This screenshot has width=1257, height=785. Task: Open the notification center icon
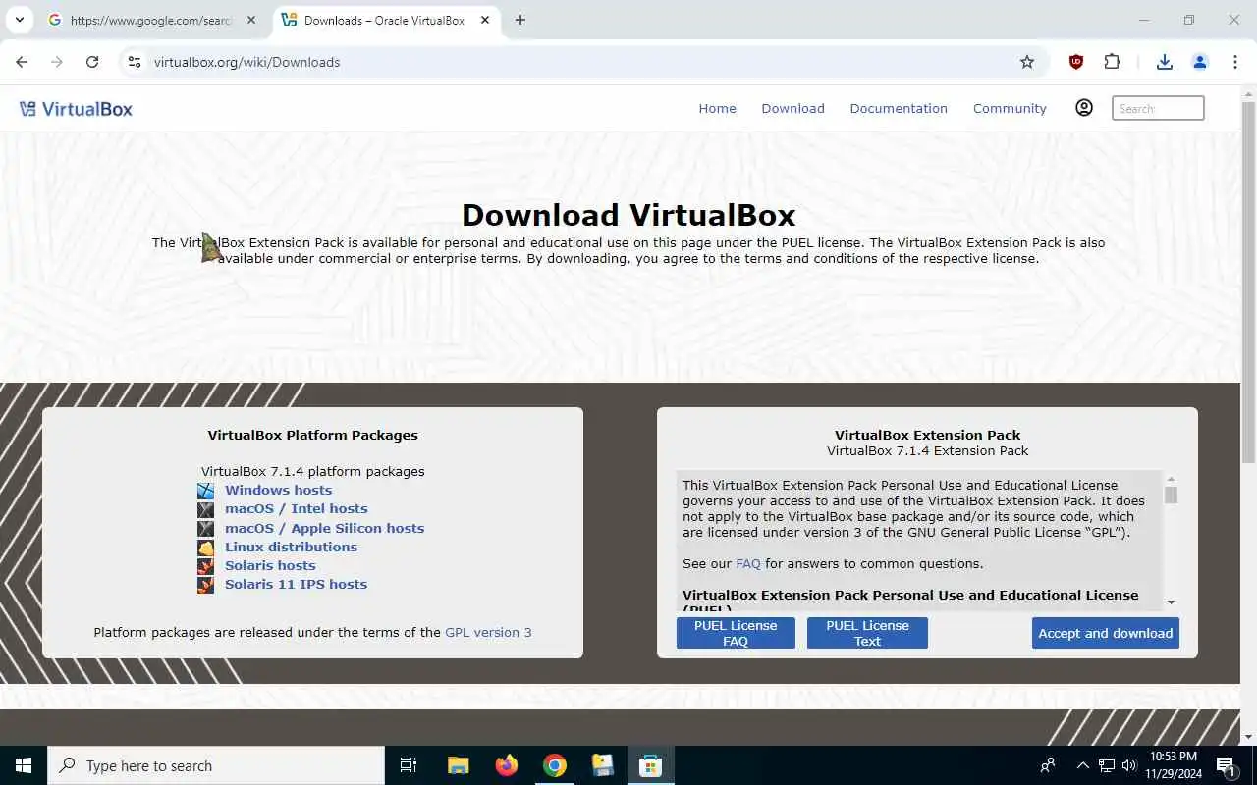1226,765
